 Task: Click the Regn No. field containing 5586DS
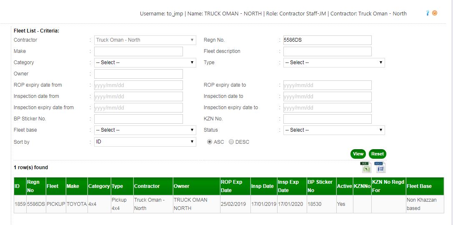point(327,40)
